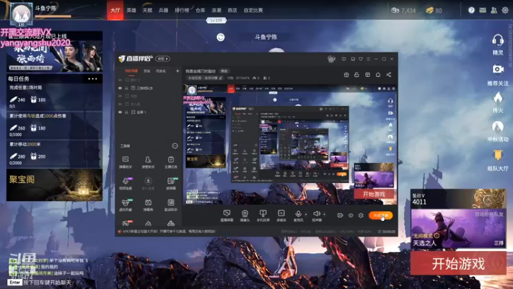Click the orange 关闭直播 button

tap(380, 215)
